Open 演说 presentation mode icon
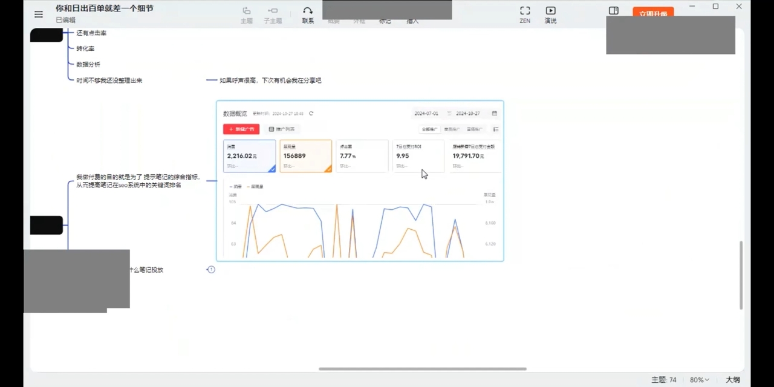Image resolution: width=774 pixels, height=387 pixels. 550,14
